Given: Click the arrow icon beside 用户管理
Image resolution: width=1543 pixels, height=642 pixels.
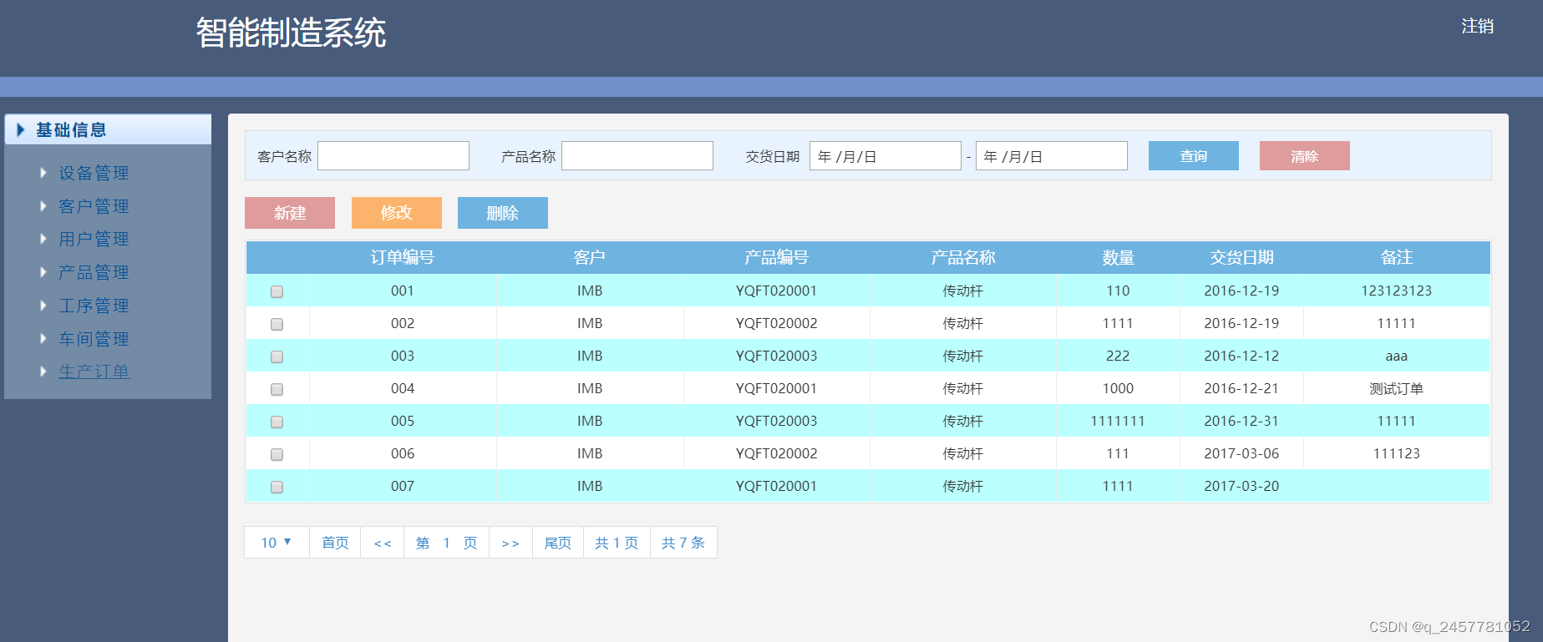Looking at the screenshot, I should point(43,239).
